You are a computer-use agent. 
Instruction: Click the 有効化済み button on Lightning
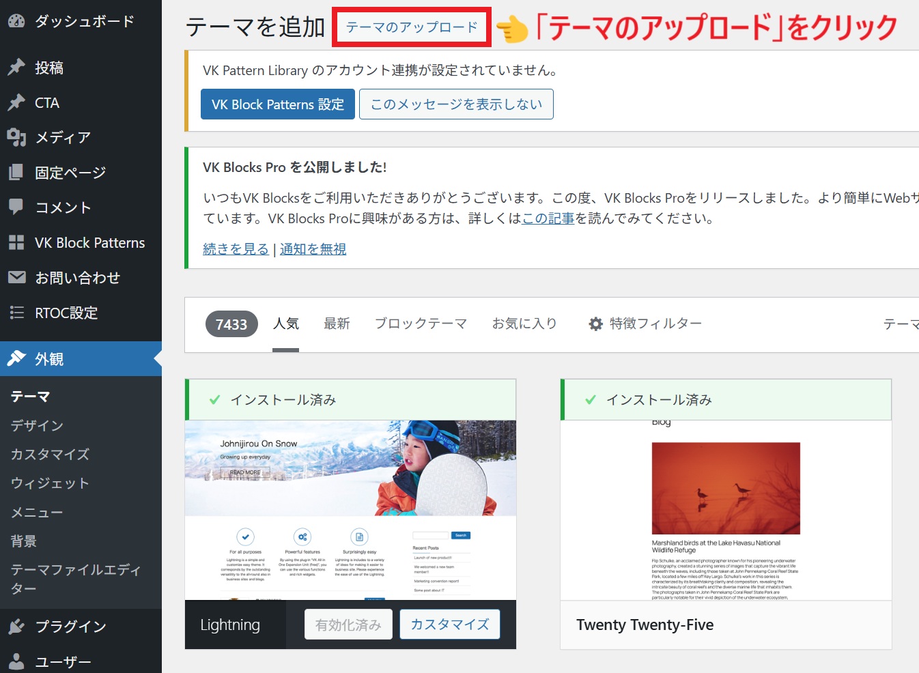pyautogui.click(x=348, y=625)
